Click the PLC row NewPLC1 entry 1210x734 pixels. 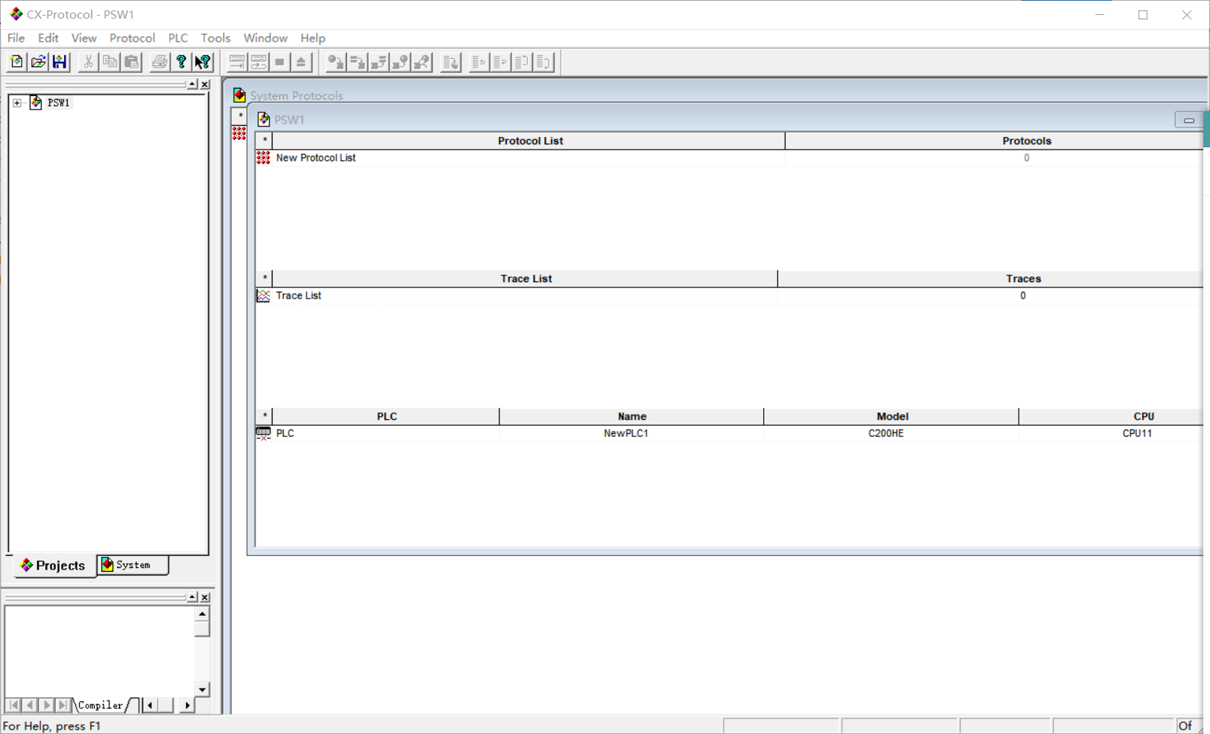(x=625, y=433)
